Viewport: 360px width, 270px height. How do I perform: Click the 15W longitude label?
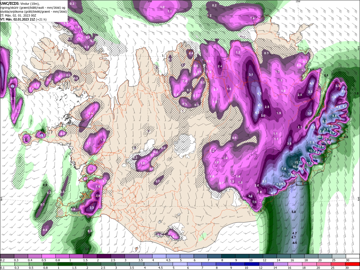(298, 1)
